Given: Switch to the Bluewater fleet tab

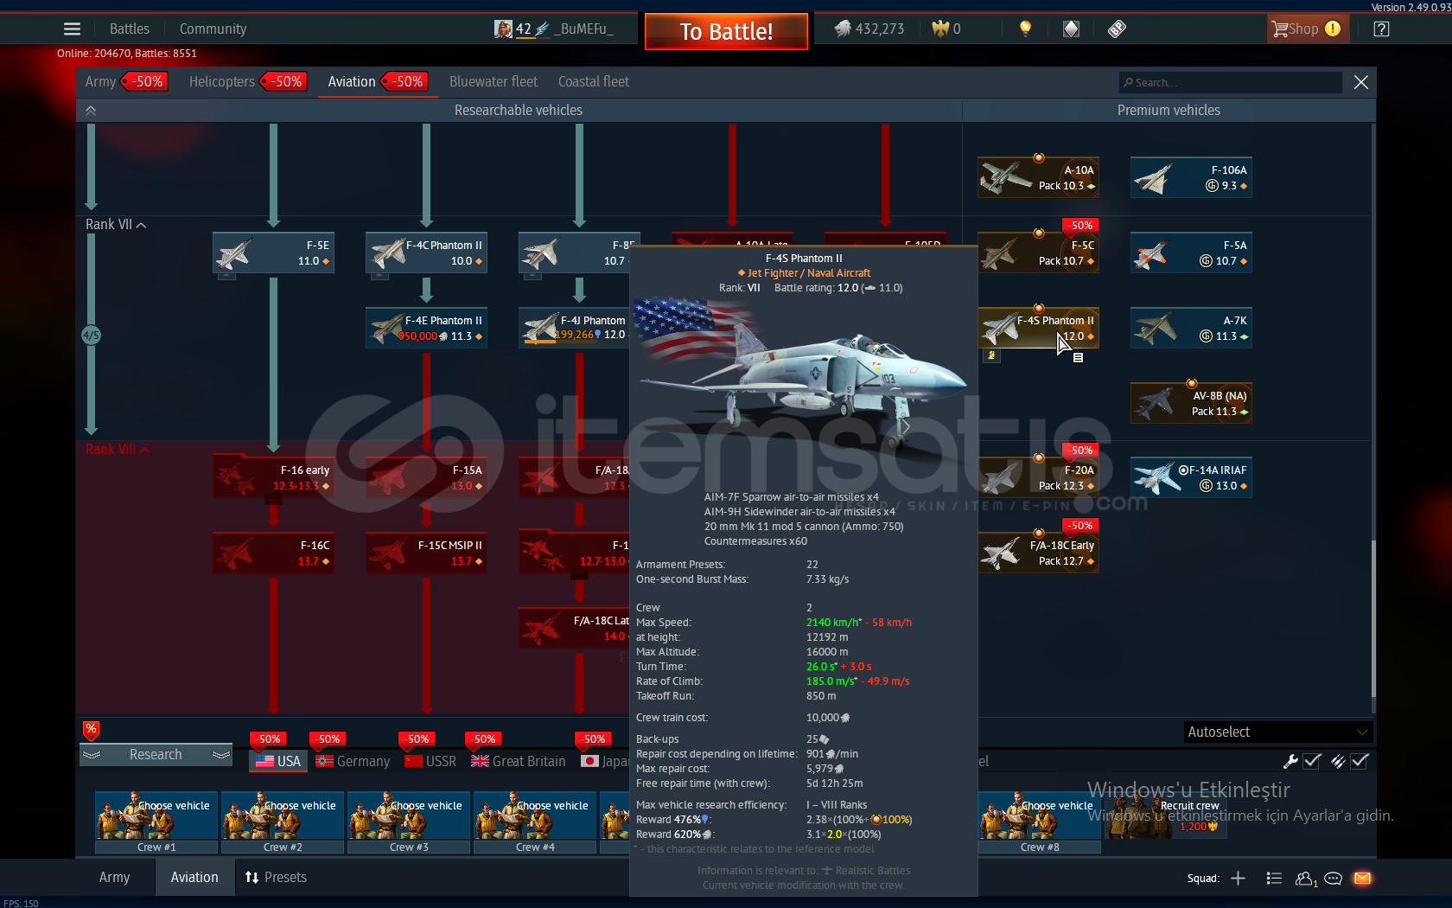Looking at the screenshot, I should [493, 82].
